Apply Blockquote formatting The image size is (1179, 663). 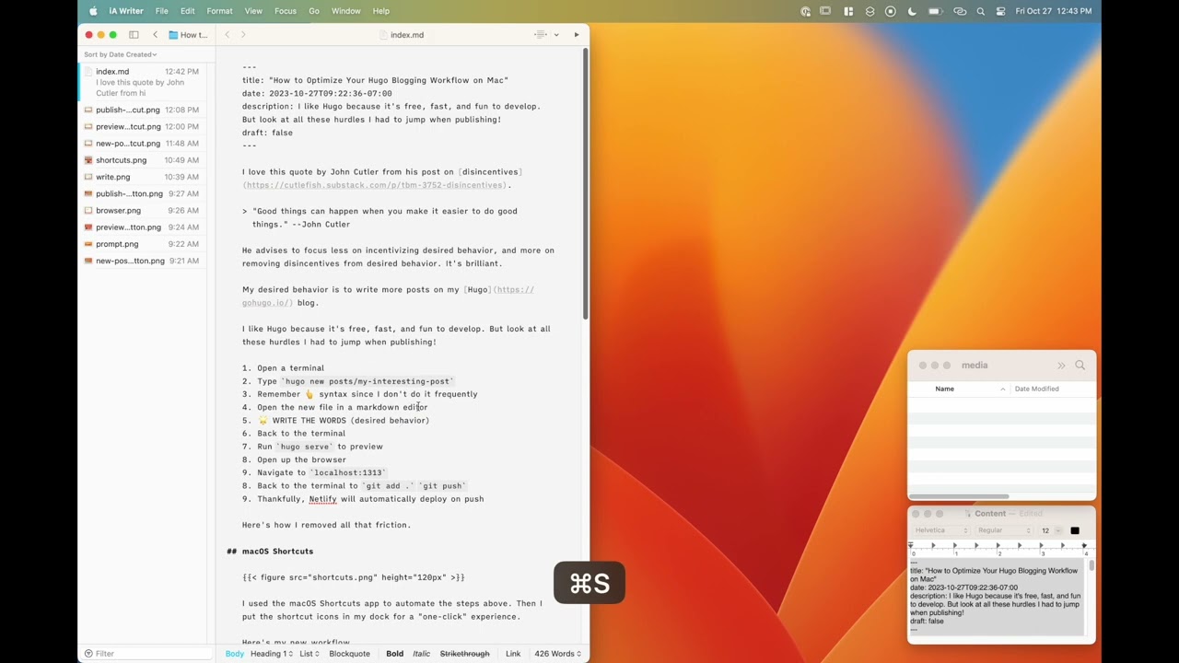(x=350, y=654)
